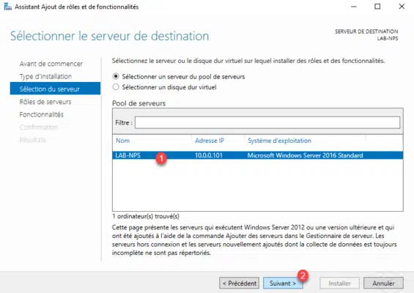The width and height of the screenshot is (414, 293).
Task: Maximize the wizard window
Action: (377, 7)
